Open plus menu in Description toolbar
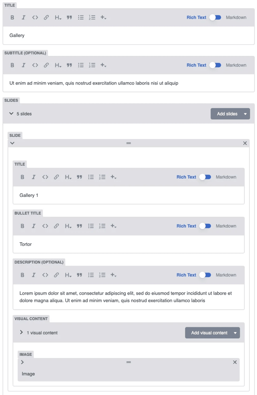 pyautogui.click(x=113, y=275)
